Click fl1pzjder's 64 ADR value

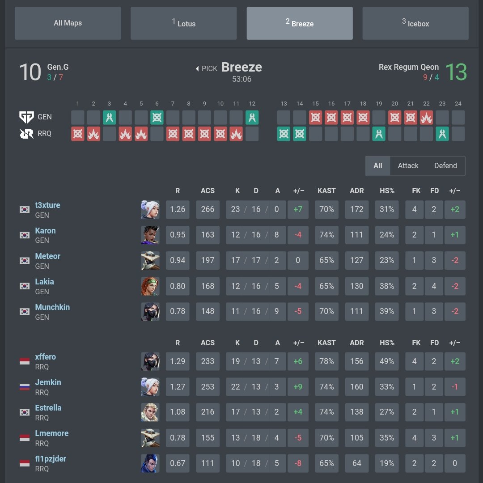[357, 463]
